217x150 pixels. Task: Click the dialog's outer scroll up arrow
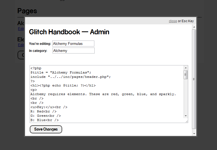(194, 27)
